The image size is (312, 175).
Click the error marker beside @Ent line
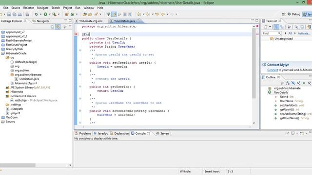[76, 34]
